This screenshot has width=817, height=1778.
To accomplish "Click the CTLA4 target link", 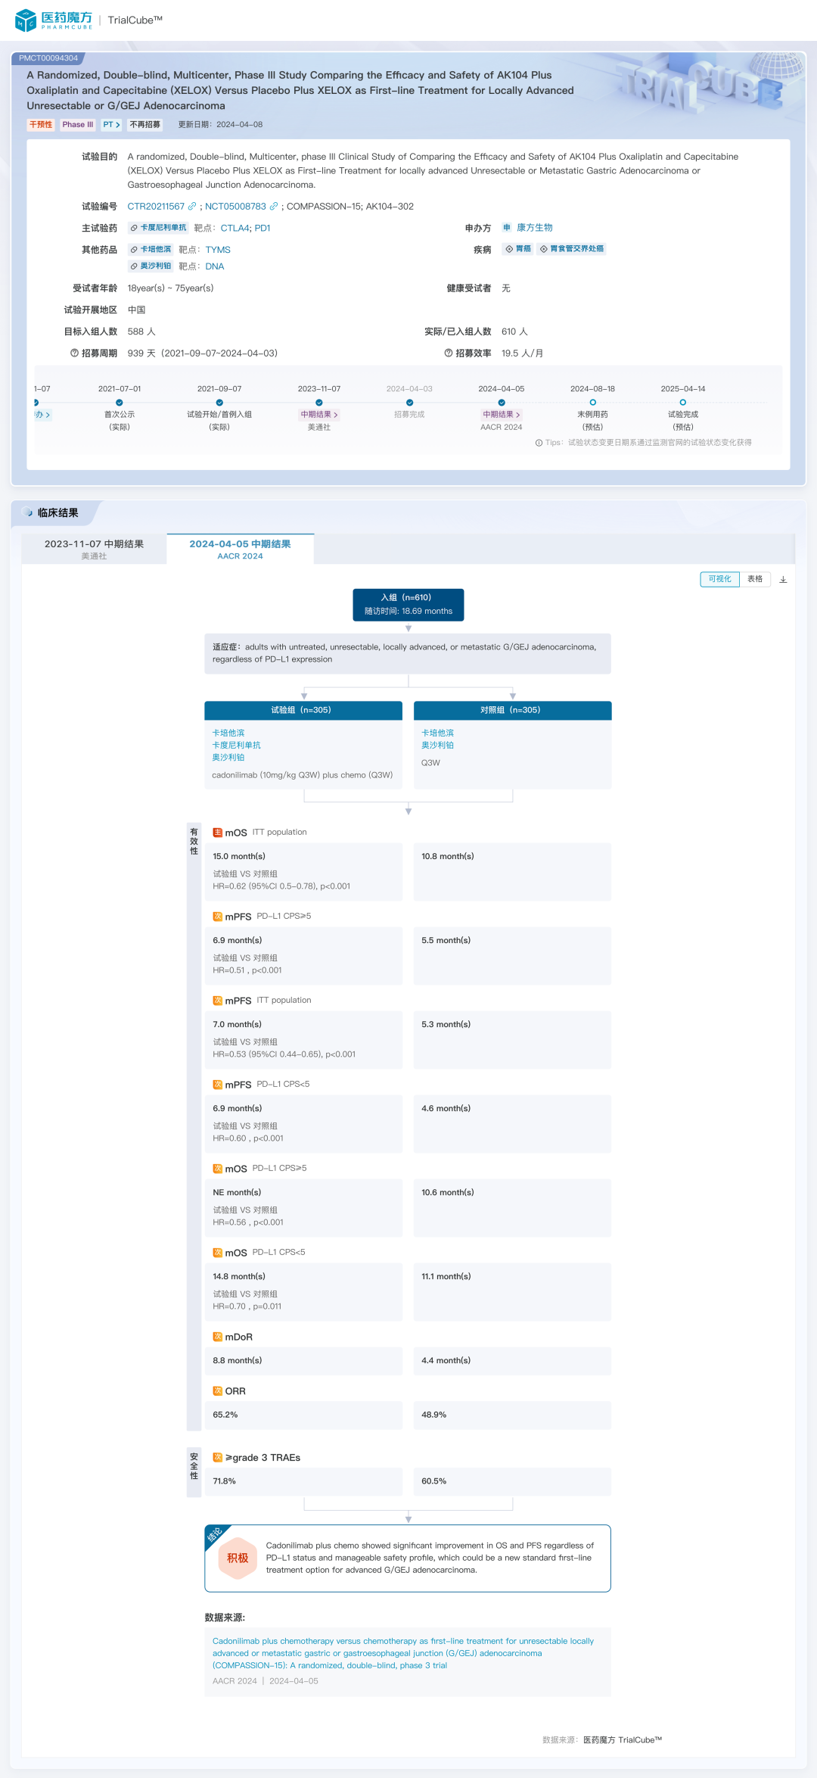I will pyautogui.click(x=235, y=228).
